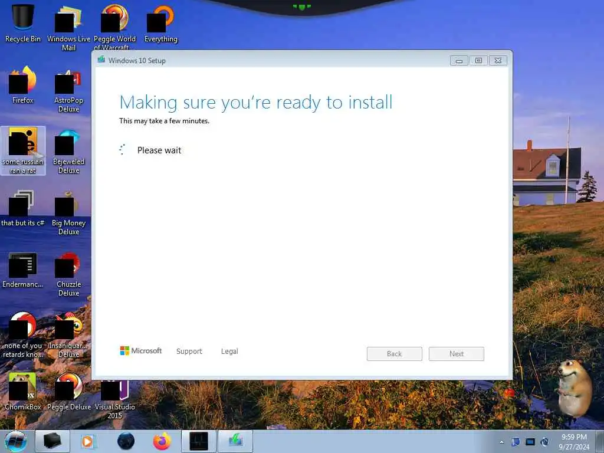This screenshot has width=604, height=453.
Task: Select the Endermanc... desktop icon
Action: tap(23, 270)
